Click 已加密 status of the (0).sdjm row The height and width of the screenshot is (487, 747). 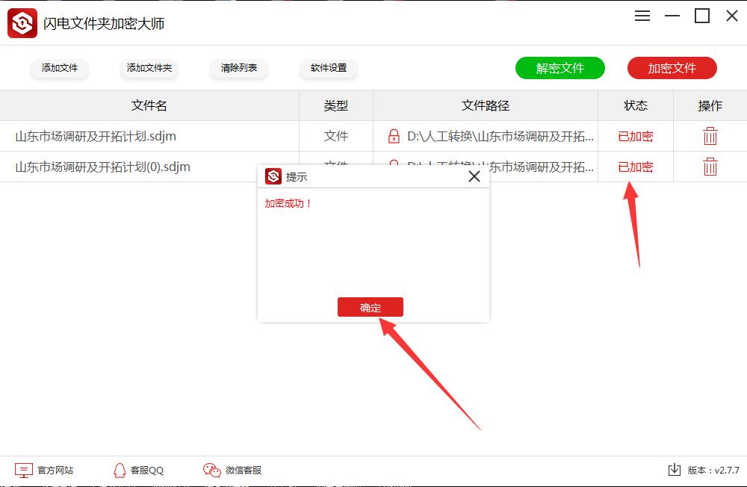pyautogui.click(x=636, y=167)
